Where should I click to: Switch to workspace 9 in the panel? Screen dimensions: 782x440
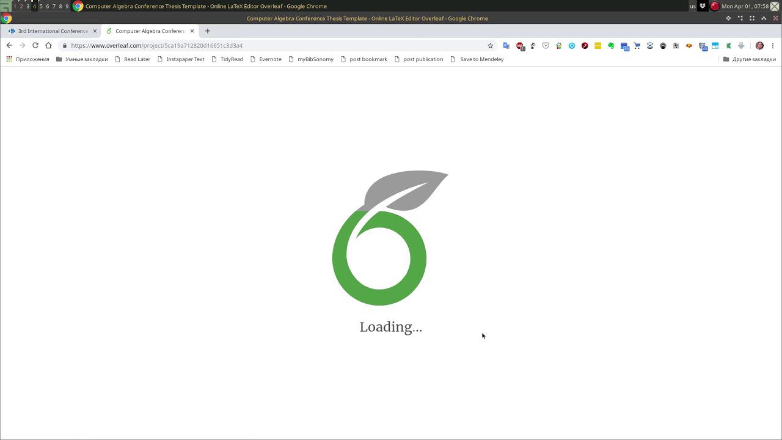(67, 6)
